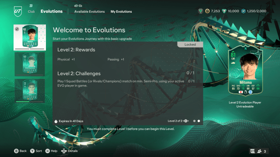Click the gold coins icon

pos(207,11)
